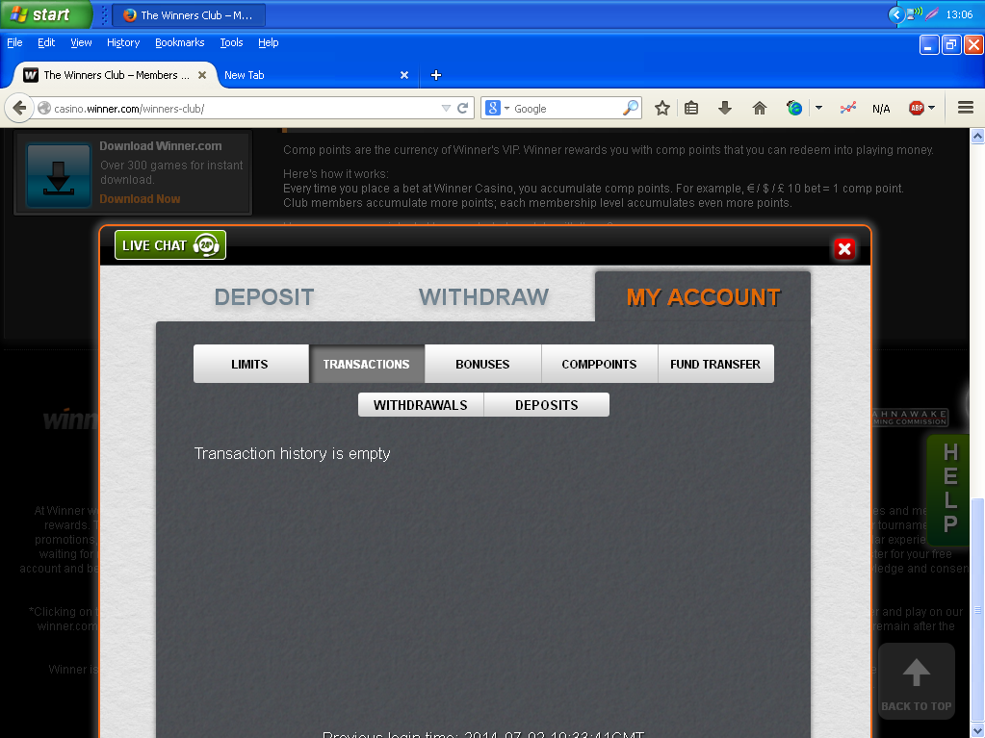The width and height of the screenshot is (985, 738).
Task: Click the scrollbar up arrow
Action: point(977,137)
